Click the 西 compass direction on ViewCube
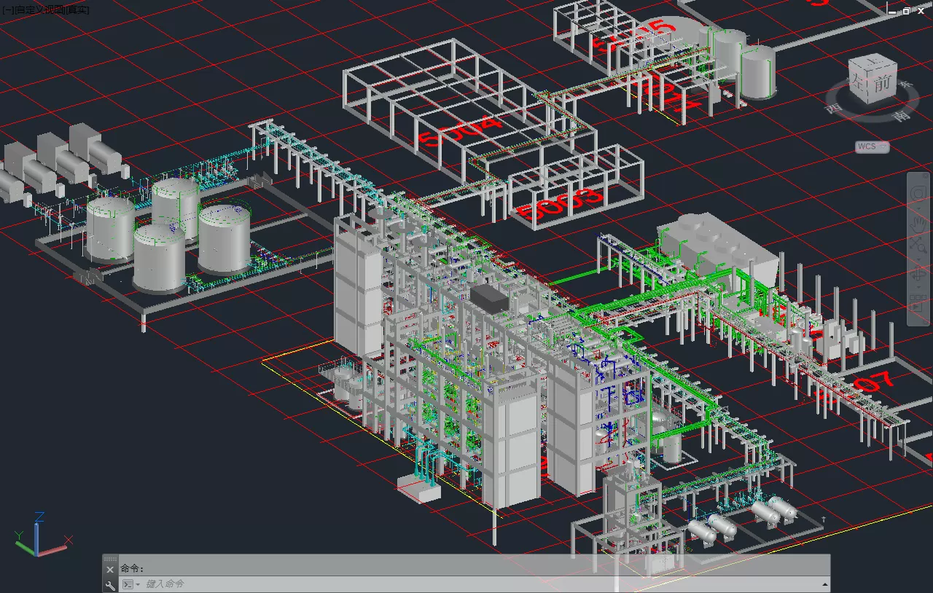The image size is (933, 593). tap(833, 109)
